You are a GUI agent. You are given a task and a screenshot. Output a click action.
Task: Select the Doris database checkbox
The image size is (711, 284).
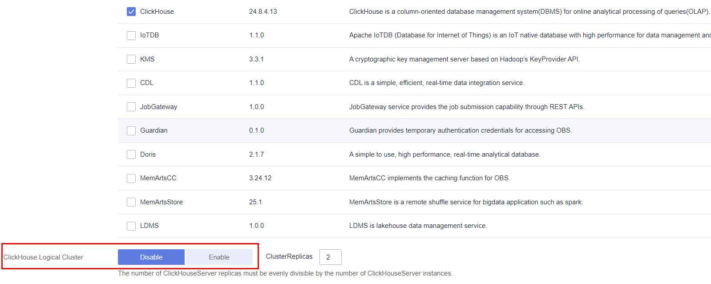click(x=131, y=154)
